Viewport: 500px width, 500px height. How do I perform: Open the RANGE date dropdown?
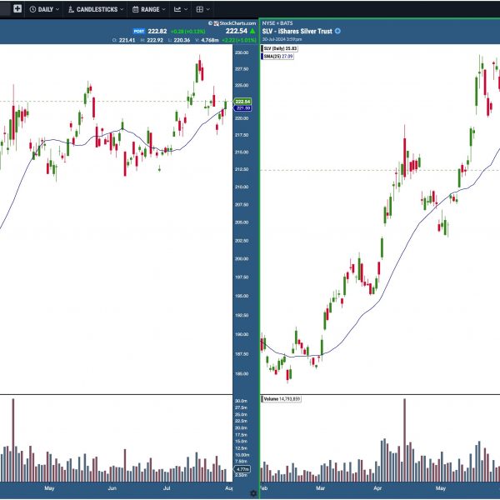pos(149,9)
